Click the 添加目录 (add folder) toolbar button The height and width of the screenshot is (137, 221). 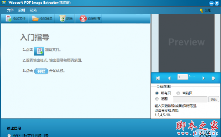click(x=42, y=18)
